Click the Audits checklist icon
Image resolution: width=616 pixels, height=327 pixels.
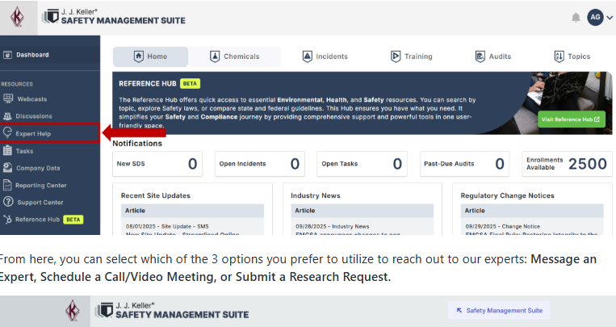click(480, 57)
